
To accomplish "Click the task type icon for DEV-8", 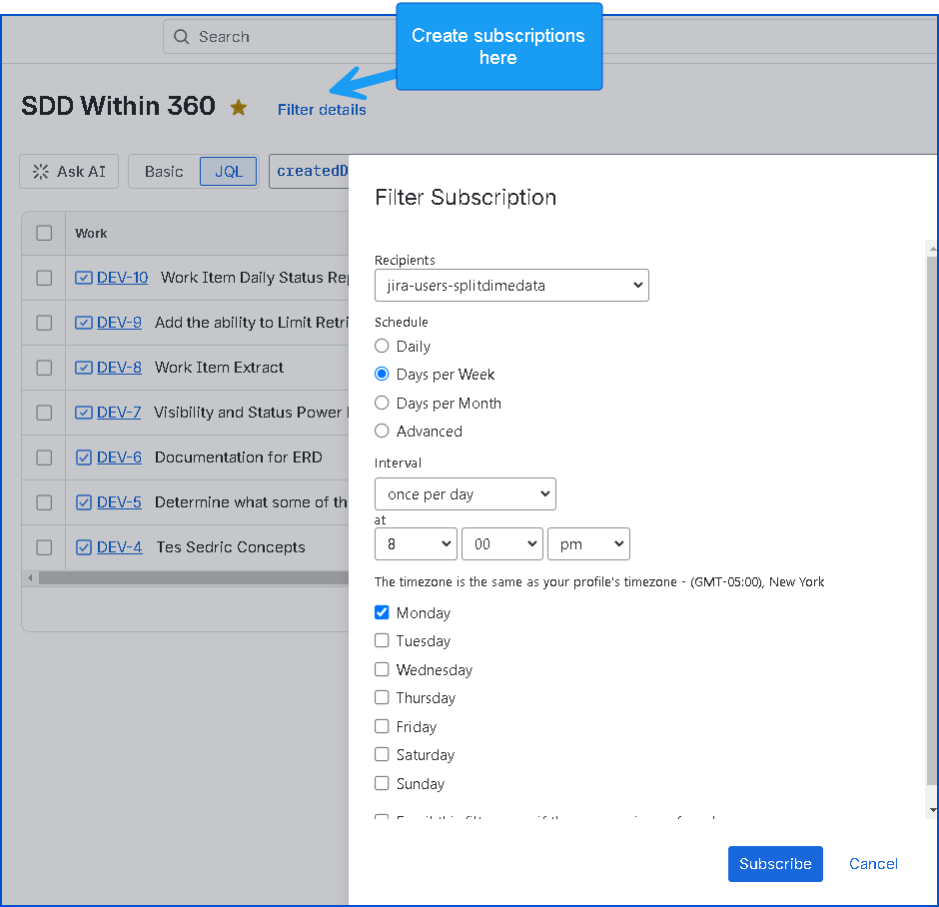I will (x=83, y=368).
